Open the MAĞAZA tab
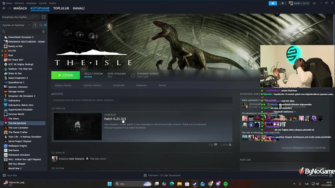335x188 pixels. point(20,8)
